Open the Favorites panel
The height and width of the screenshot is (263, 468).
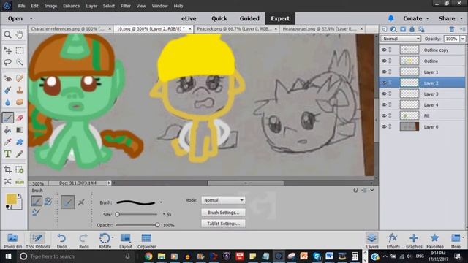[x=435, y=240]
